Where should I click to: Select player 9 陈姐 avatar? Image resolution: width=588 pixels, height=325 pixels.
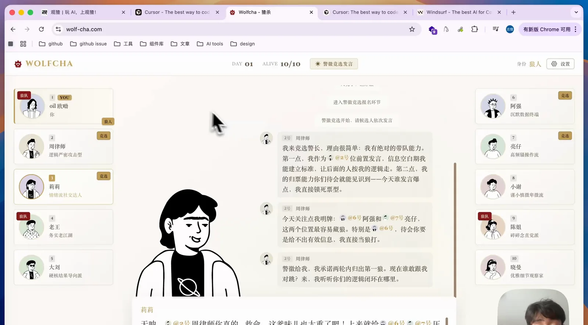[x=493, y=227]
